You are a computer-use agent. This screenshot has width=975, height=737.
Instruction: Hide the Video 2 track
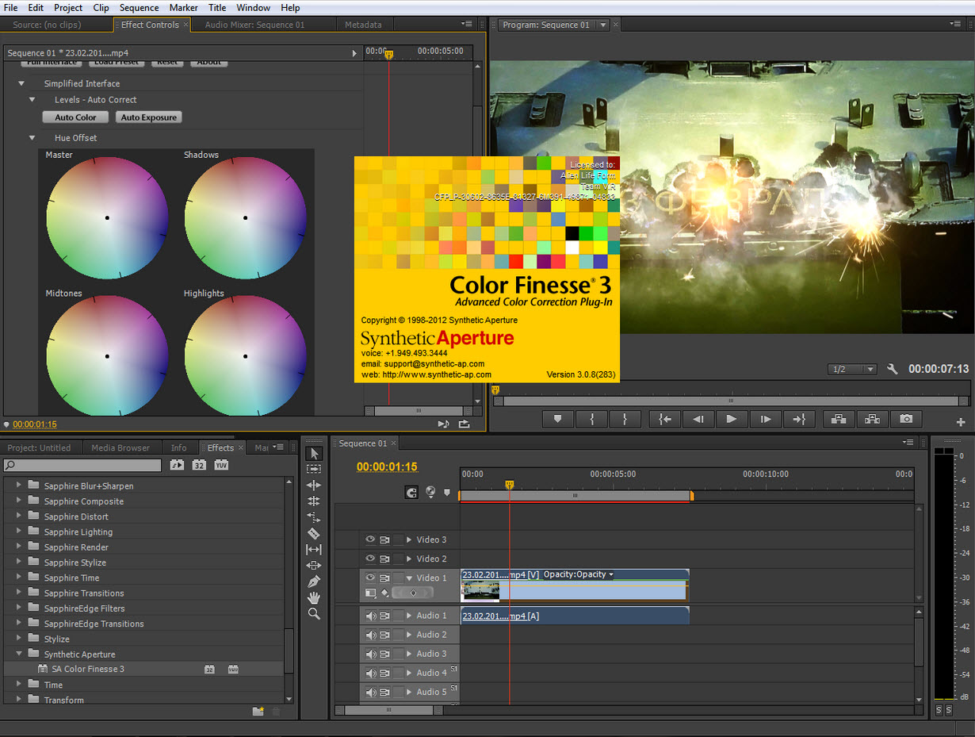(370, 559)
